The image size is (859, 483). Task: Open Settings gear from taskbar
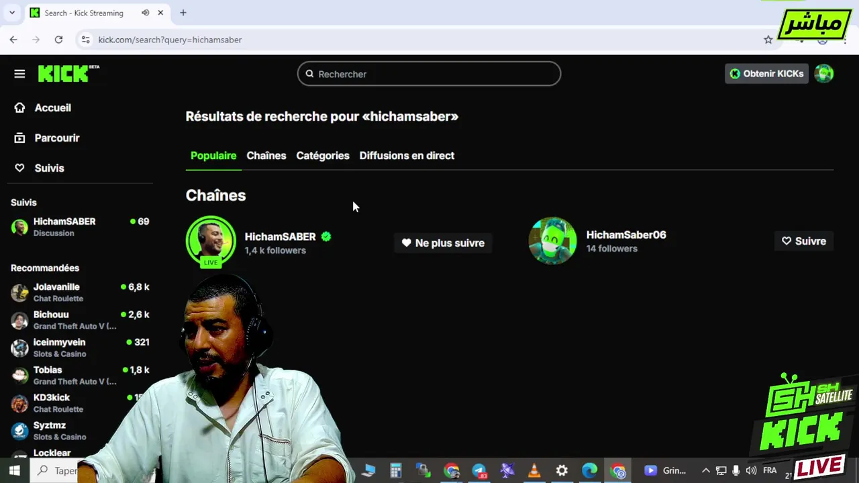point(562,471)
